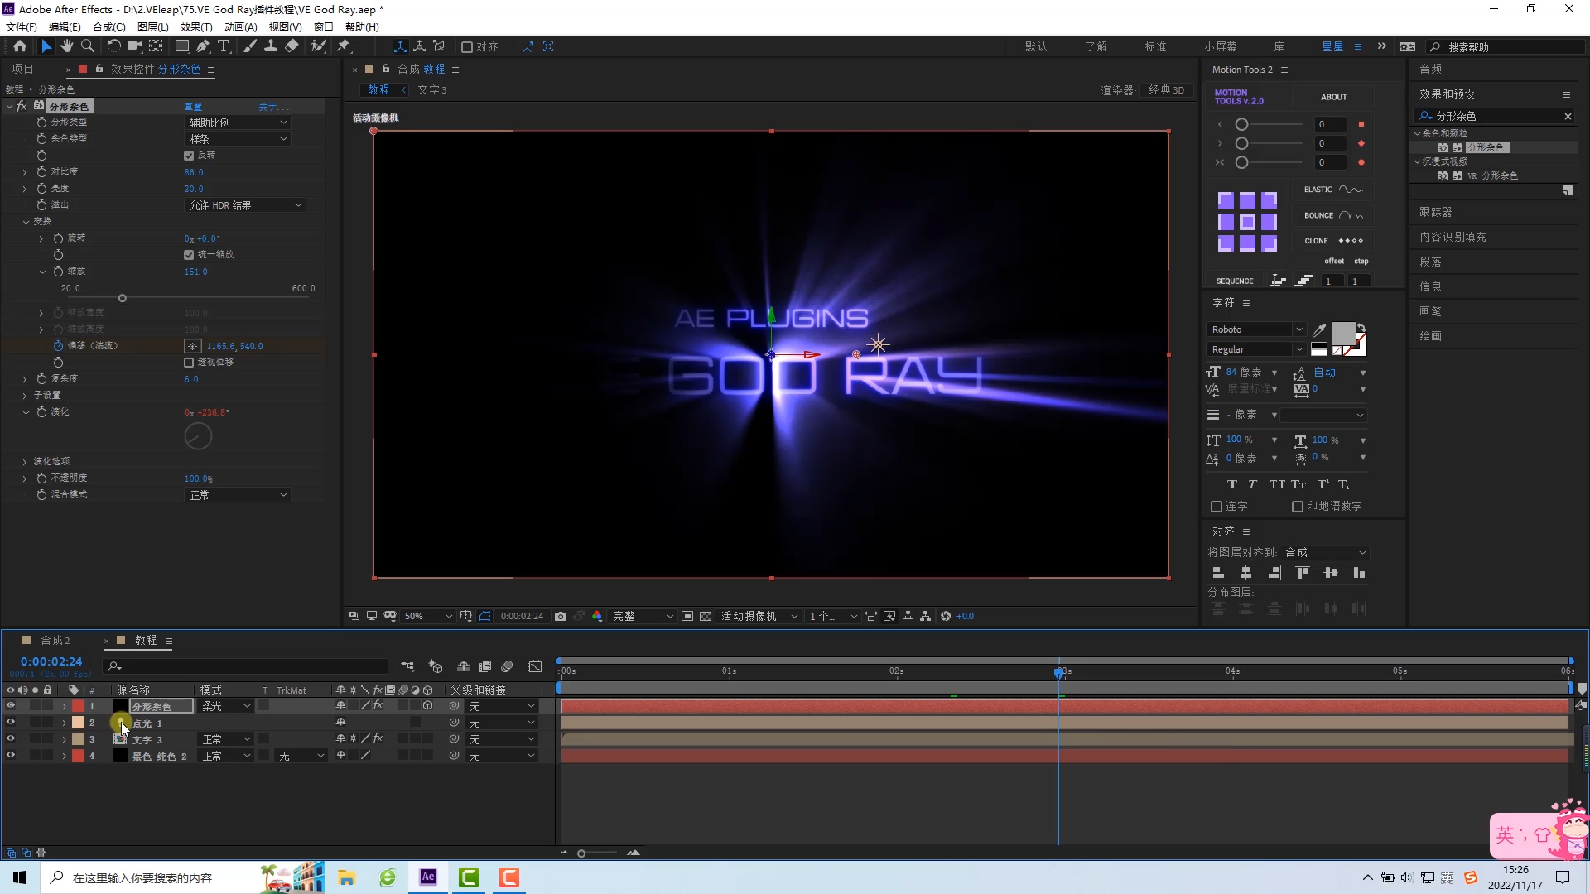The width and height of the screenshot is (1590, 894).
Task: Go to Home screen icon in toolbar
Action: pyautogui.click(x=20, y=46)
